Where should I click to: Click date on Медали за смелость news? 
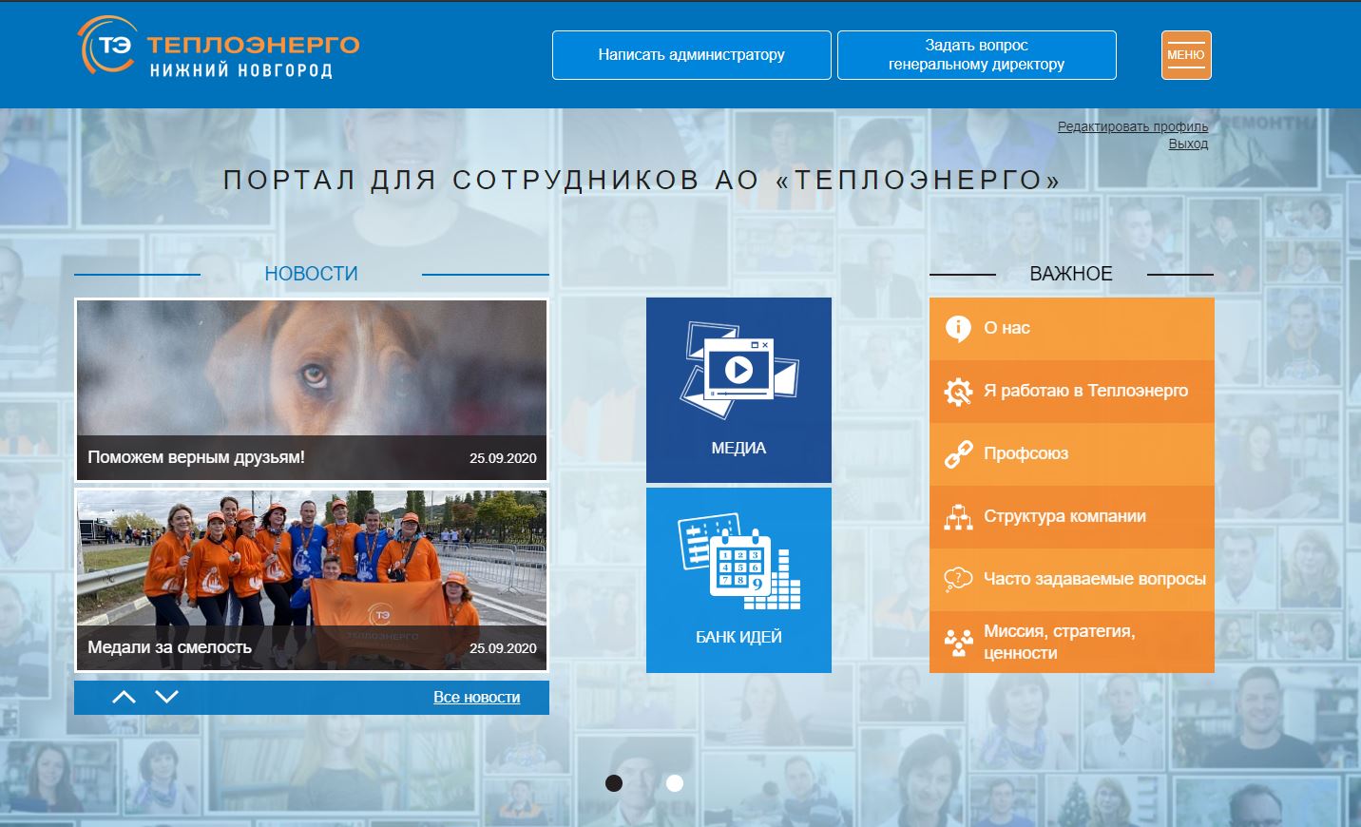pyautogui.click(x=503, y=648)
